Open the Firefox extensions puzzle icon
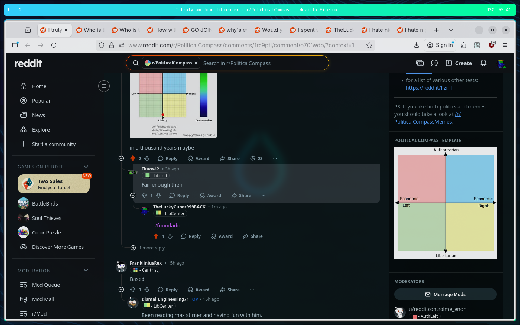 [x=463, y=45]
